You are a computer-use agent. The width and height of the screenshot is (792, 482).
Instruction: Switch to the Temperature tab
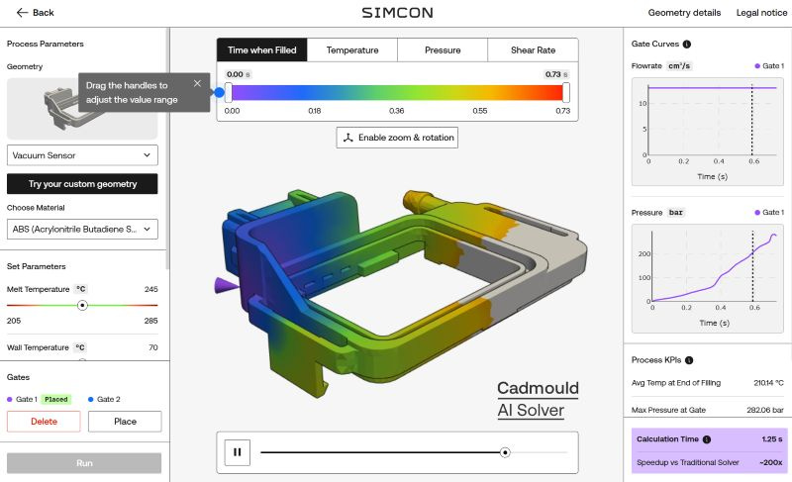click(352, 49)
